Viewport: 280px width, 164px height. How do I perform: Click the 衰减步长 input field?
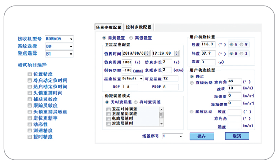[167, 70]
